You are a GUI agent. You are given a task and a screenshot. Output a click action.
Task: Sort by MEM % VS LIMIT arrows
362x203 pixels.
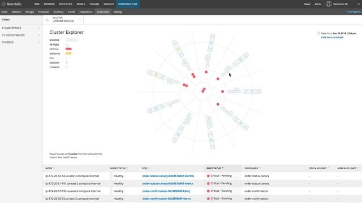pos(358,168)
